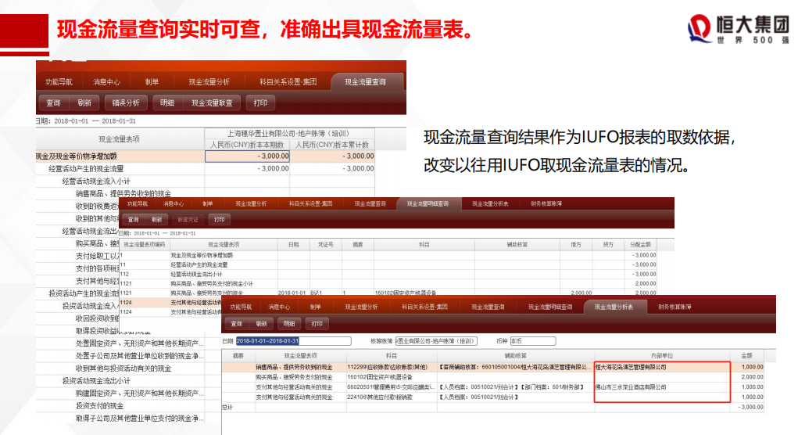Image resolution: width=798 pixels, height=435 pixels.
Task: Click the 内部单位 column header
Action: click(x=662, y=355)
